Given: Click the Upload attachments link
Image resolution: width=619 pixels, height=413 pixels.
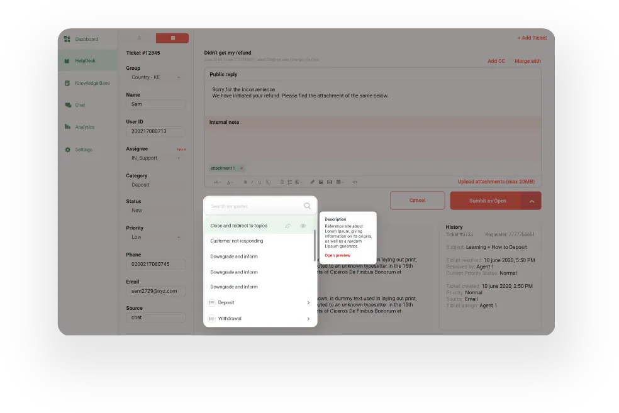Looking at the screenshot, I should point(497,182).
